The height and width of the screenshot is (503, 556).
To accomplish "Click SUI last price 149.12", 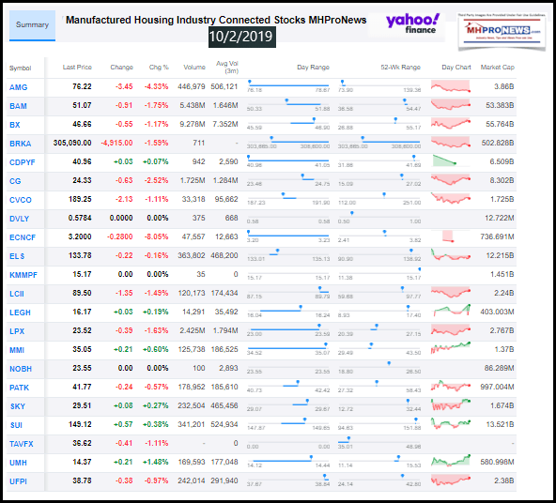I will (79, 424).
